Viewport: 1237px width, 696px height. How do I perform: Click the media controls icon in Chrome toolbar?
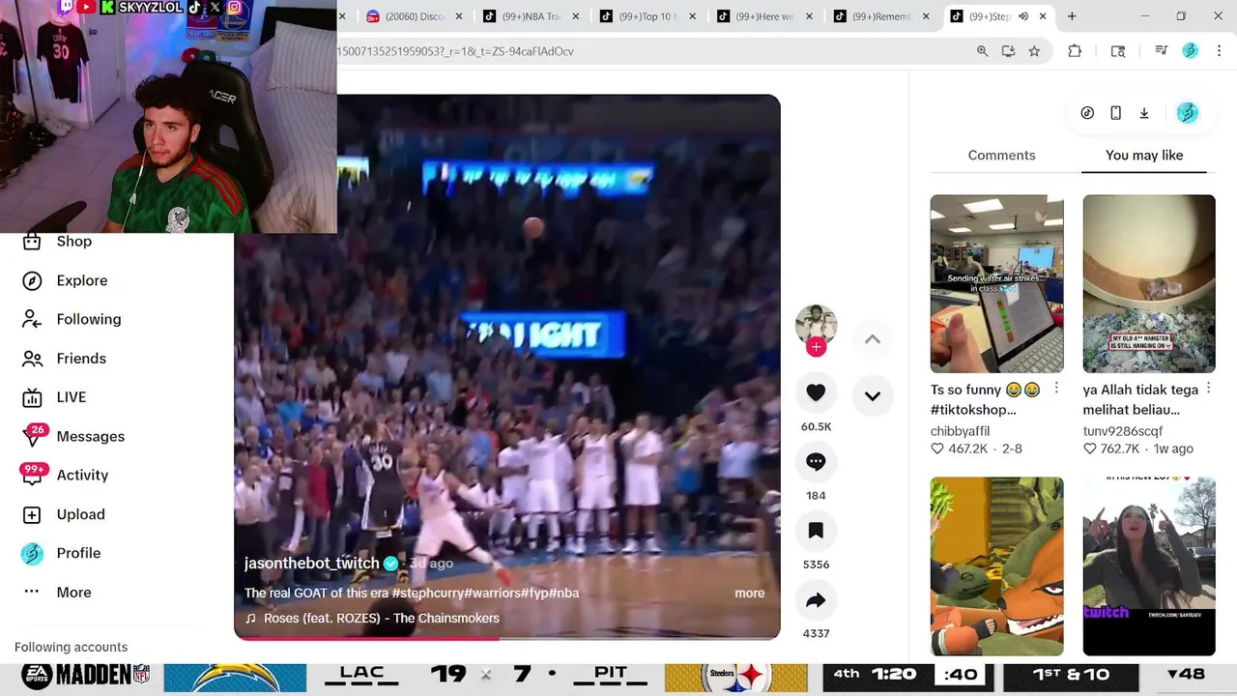[x=1161, y=51]
